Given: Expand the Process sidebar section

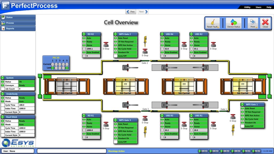Looking at the screenshot, I should [x=18, y=23].
